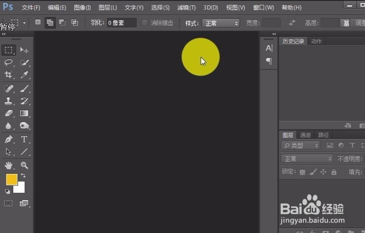Select the Gradient tool

coord(24,113)
